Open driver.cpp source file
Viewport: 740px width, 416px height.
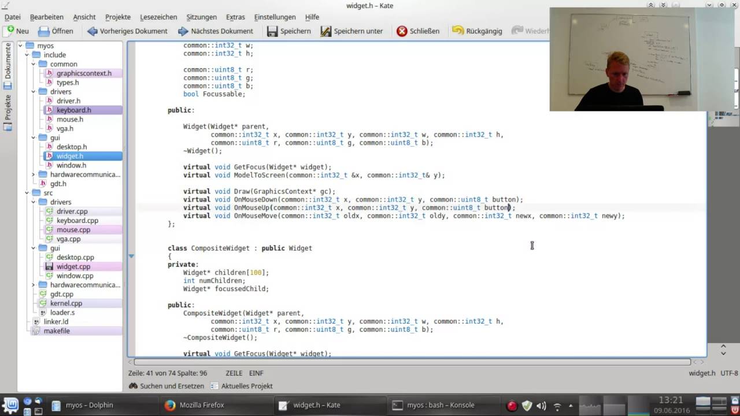click(x=72, y=211)
